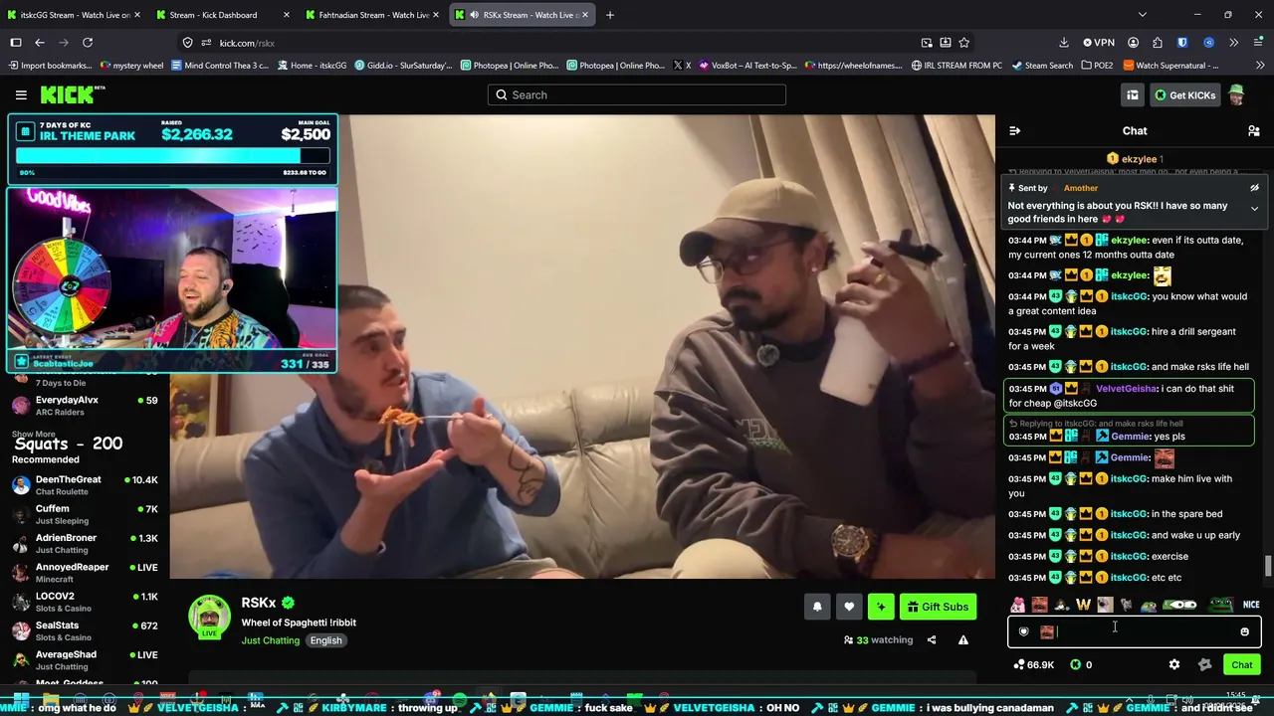Expand the pinned message chevron

[x=1254, y=209]
